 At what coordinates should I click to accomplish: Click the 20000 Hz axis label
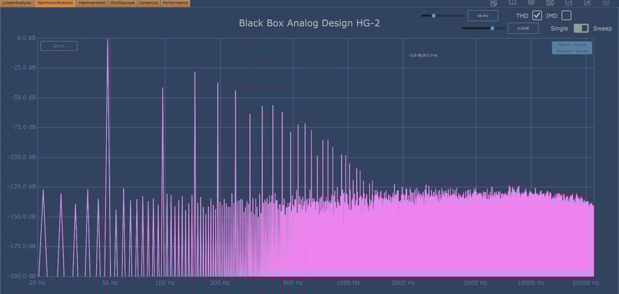[586, 283]
